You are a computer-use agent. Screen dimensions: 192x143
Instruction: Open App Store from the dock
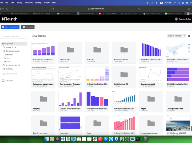pos(106,139)
